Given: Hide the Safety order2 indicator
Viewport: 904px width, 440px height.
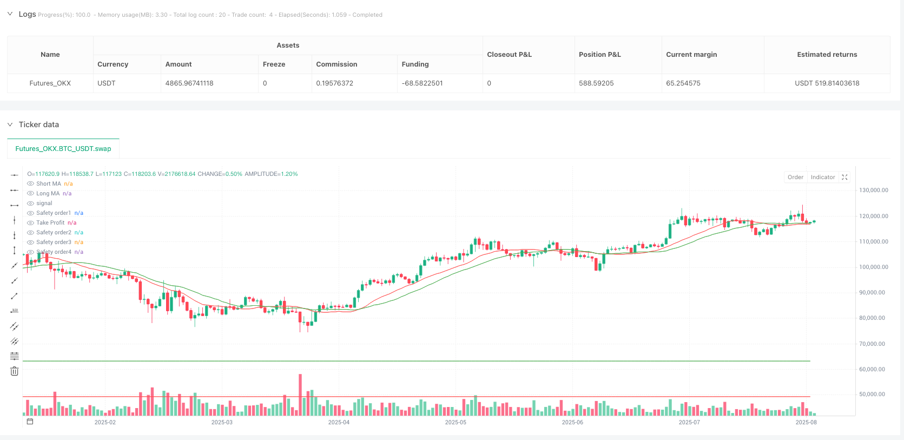Looking at the screenshot, I should pyautogui.click(x=31, y=233).
